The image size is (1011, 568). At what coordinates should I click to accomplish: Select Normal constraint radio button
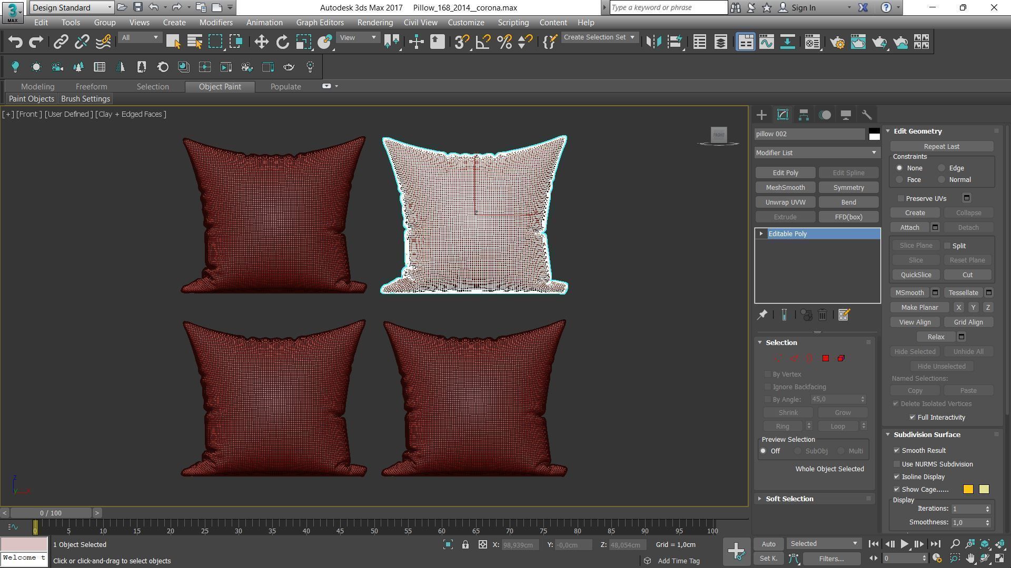pyautogui.click(x=941, y=180)
